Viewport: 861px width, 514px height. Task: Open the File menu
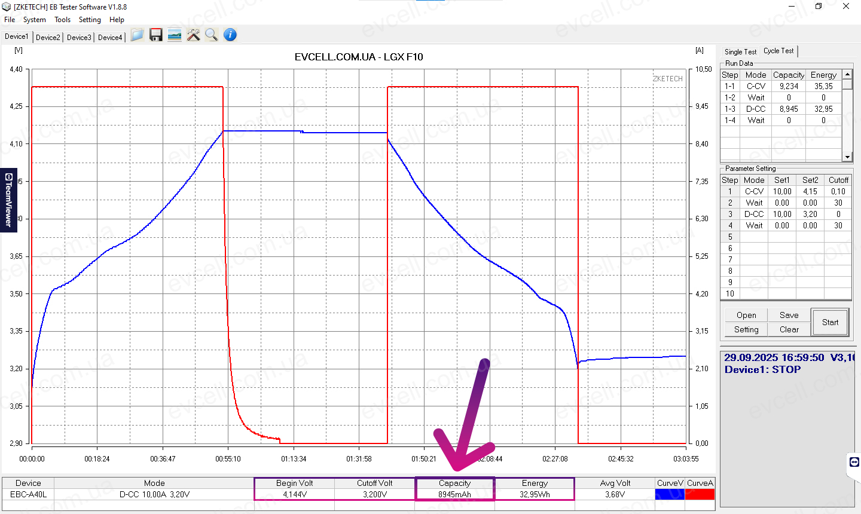tap(9, 19)
